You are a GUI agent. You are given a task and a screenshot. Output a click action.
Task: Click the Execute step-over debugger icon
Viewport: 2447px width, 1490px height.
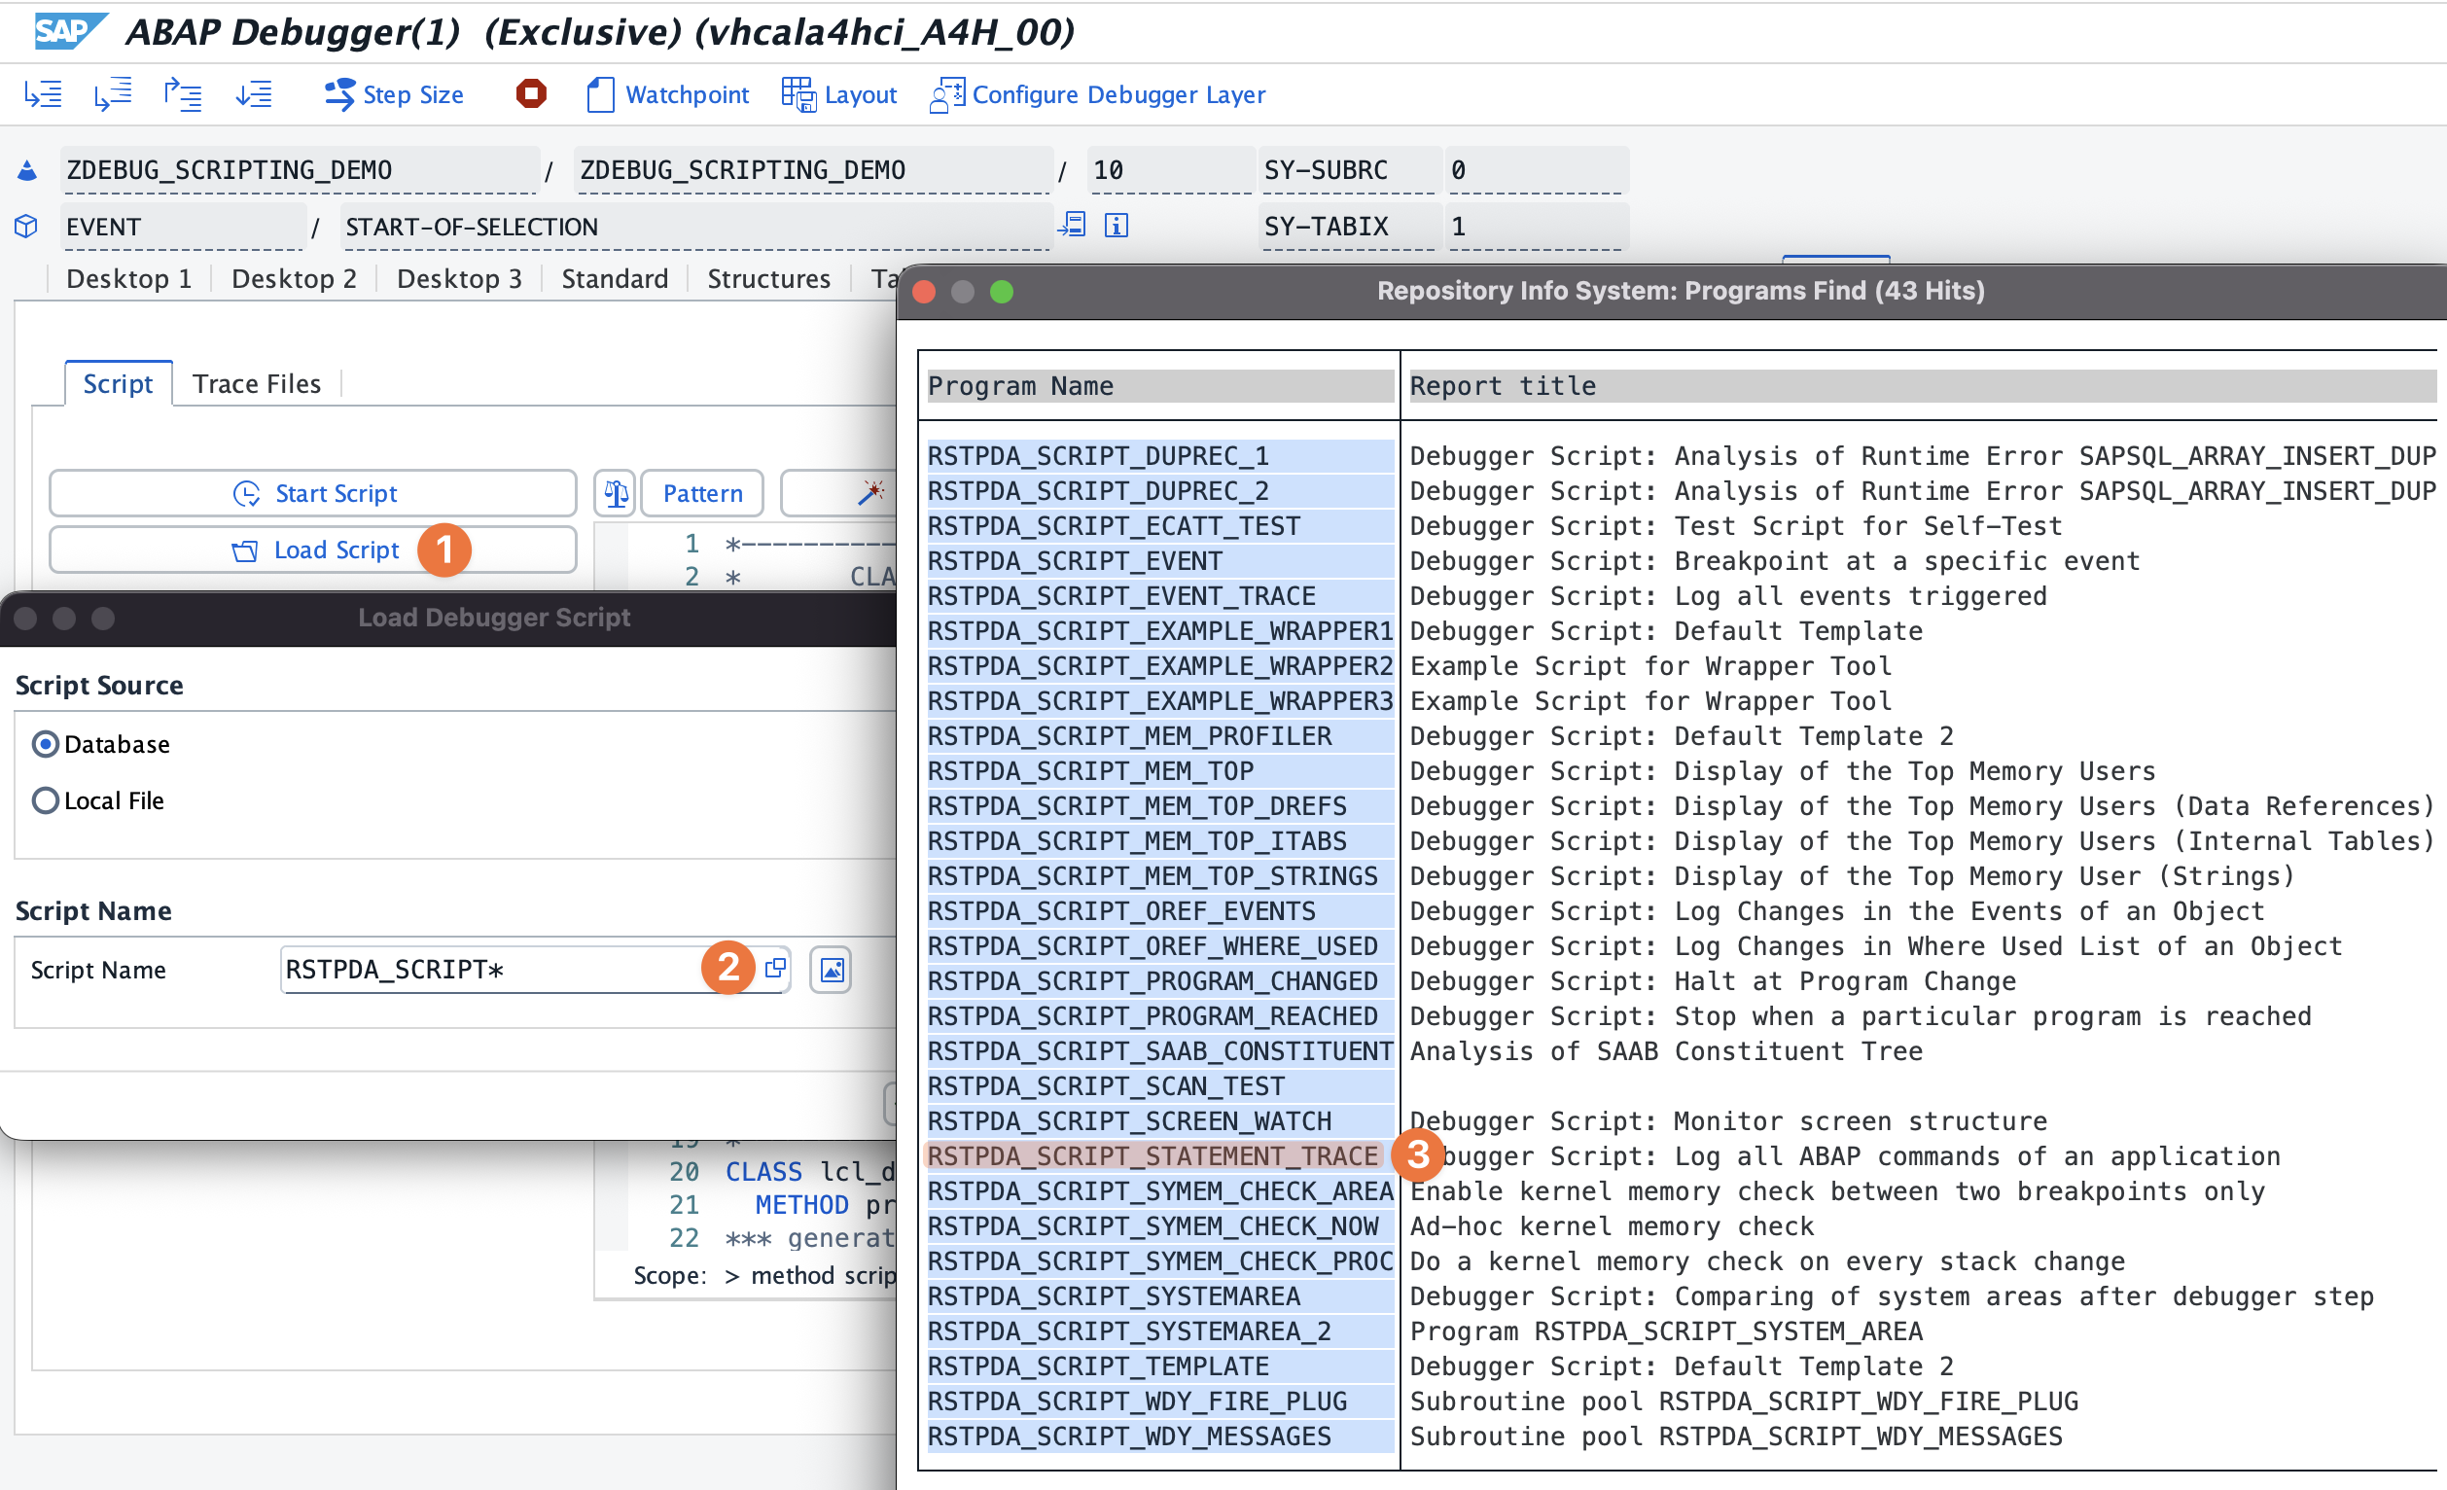(113, 94)
